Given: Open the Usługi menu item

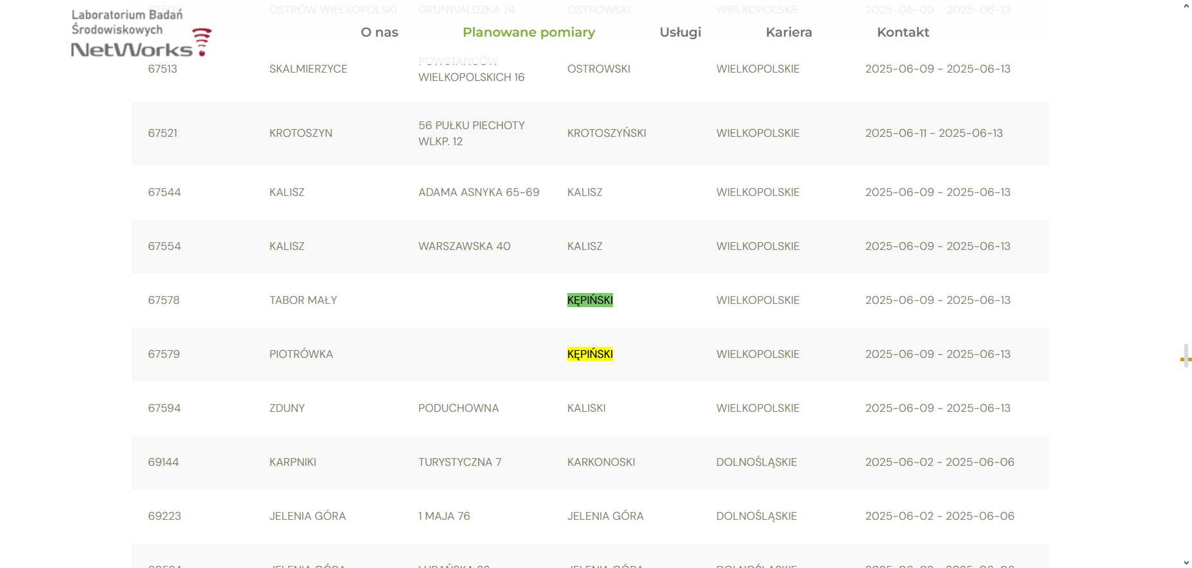Looking at the screenshot, I should [680, 32].
